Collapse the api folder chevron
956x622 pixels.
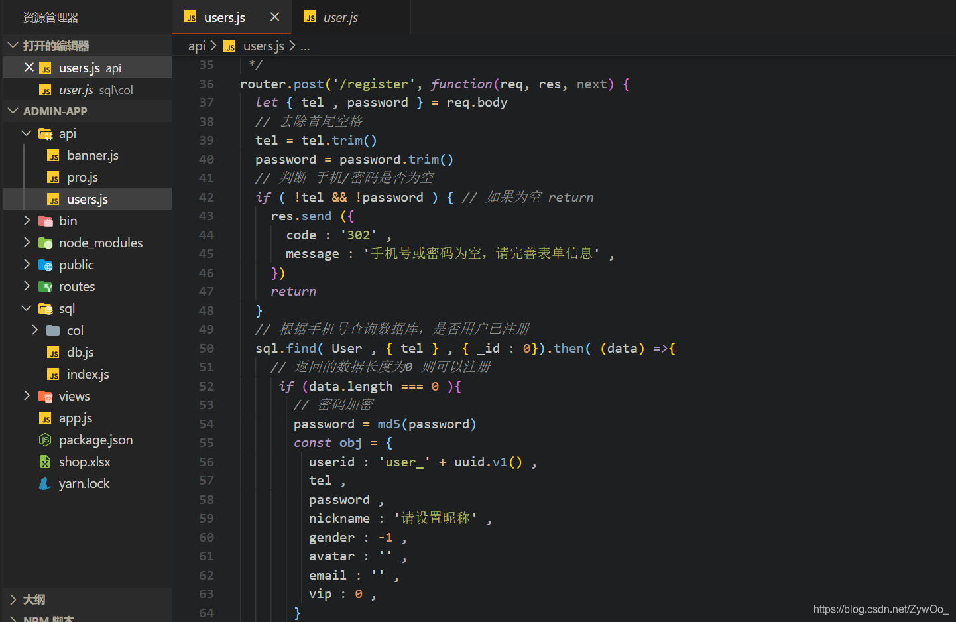click(27, 133)
